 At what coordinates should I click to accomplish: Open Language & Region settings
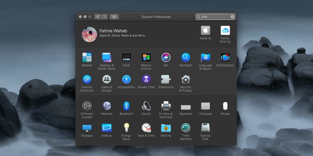coord(205,57)
